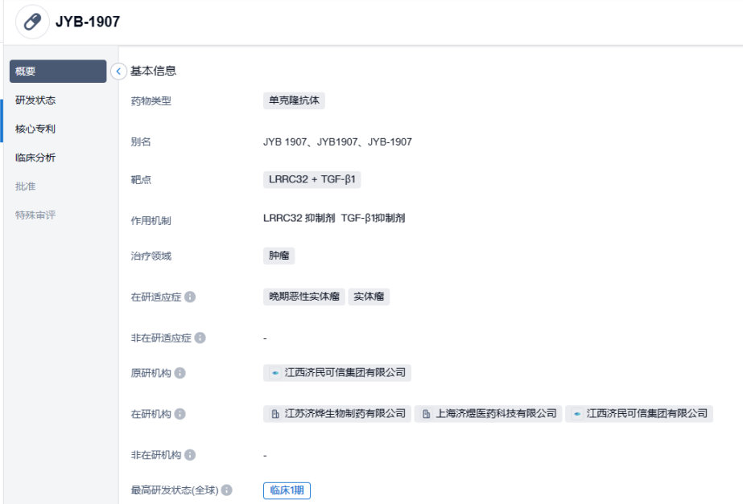The image size is (743, 504).
Task: Click the building icon of 江苏济烨生物制药有限公司
Action: tap(275, 414)
